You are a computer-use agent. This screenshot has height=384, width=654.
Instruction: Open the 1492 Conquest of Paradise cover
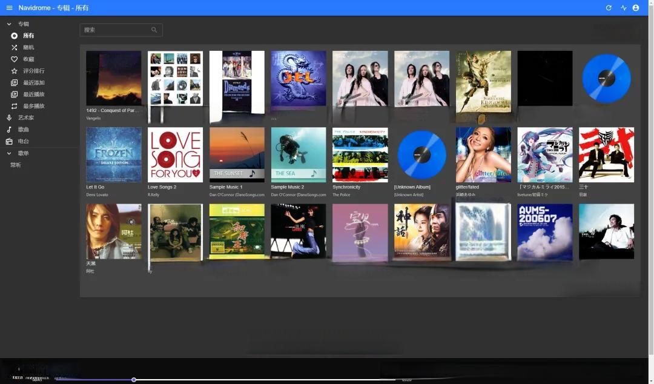point(114,79)
